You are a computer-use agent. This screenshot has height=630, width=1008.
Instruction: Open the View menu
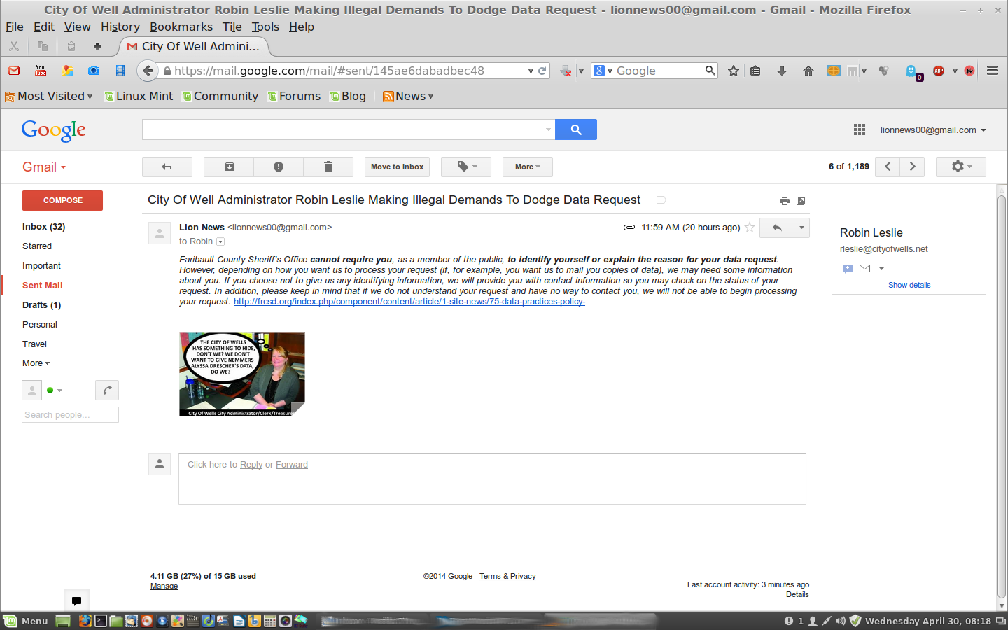click(78, 27)
